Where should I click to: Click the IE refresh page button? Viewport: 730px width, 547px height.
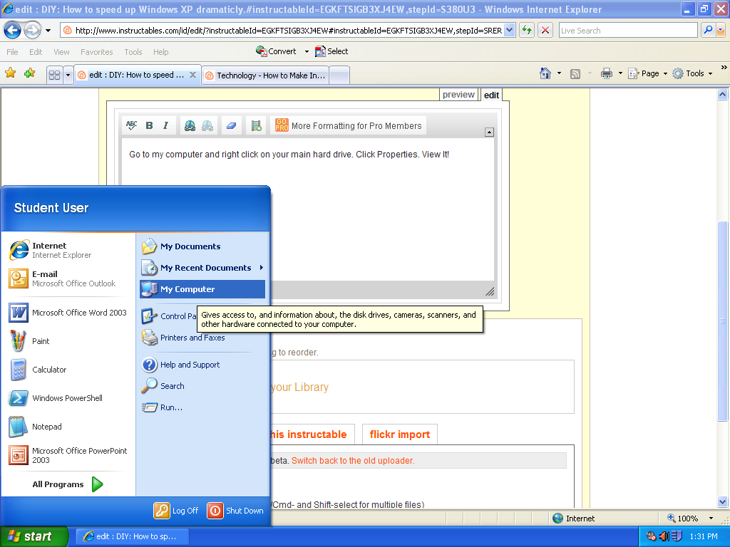coord(527,30)
